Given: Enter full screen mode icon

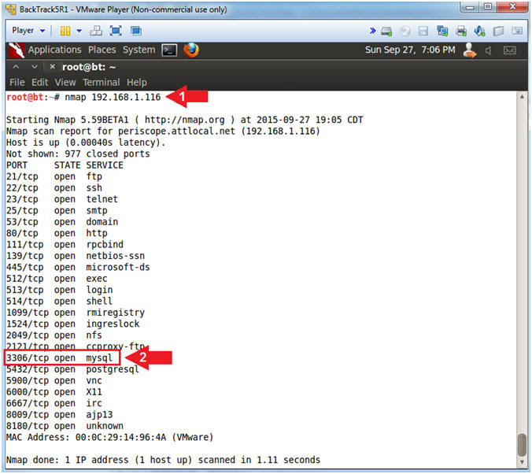Looking at the screenshot, I should coord(116,31).
